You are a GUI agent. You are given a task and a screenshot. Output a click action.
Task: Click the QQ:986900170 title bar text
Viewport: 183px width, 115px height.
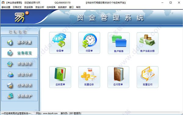[63, 2]
